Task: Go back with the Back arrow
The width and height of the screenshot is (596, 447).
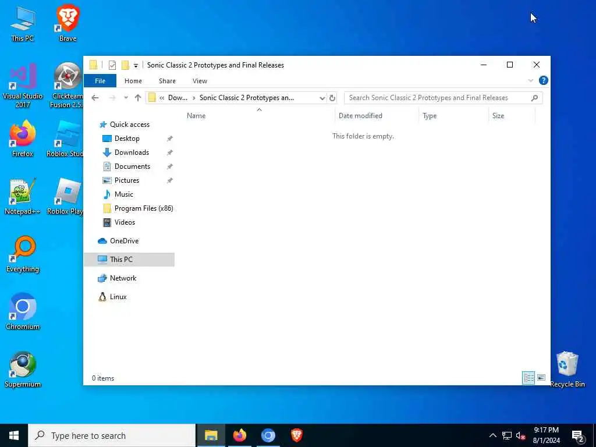Action: pyautogui.click(x=95, y=98)
